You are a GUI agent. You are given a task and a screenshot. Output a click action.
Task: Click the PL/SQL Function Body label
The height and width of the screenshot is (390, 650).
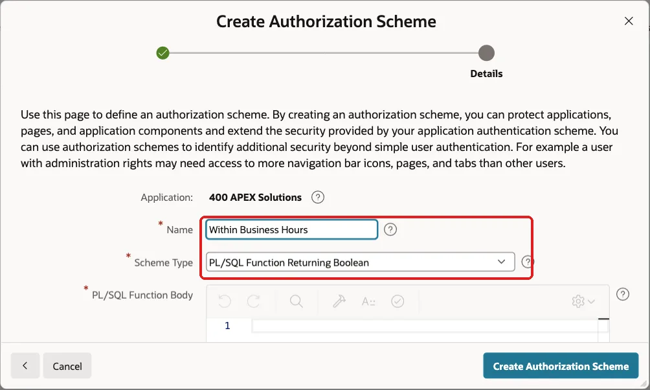pyautogui.click(x=142, y=295)
